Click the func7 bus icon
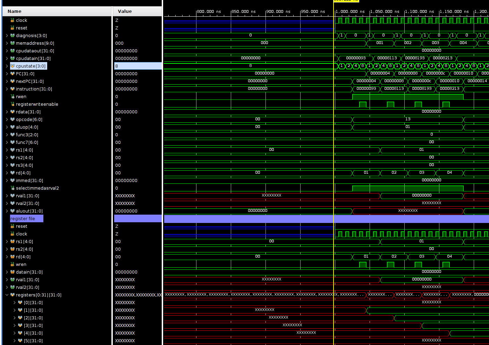 point(12,142)
